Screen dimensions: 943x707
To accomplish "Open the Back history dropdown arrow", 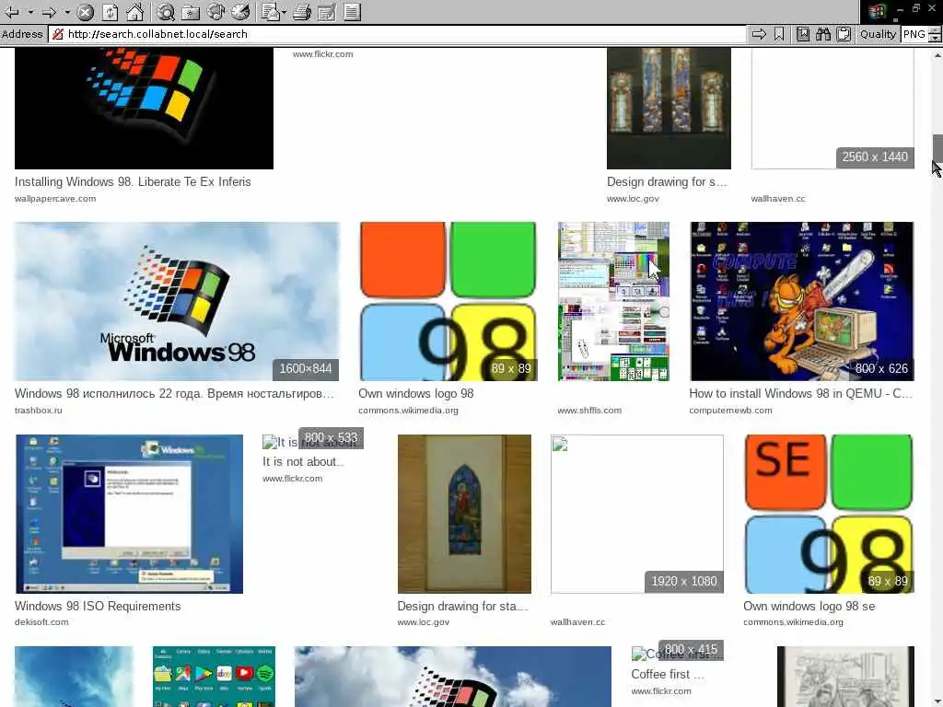I will pos(30,12).
